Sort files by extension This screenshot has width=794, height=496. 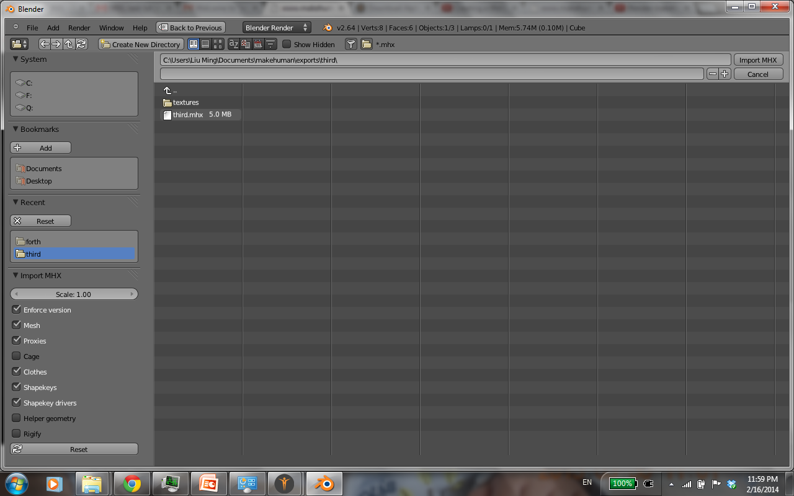(246, 44)
